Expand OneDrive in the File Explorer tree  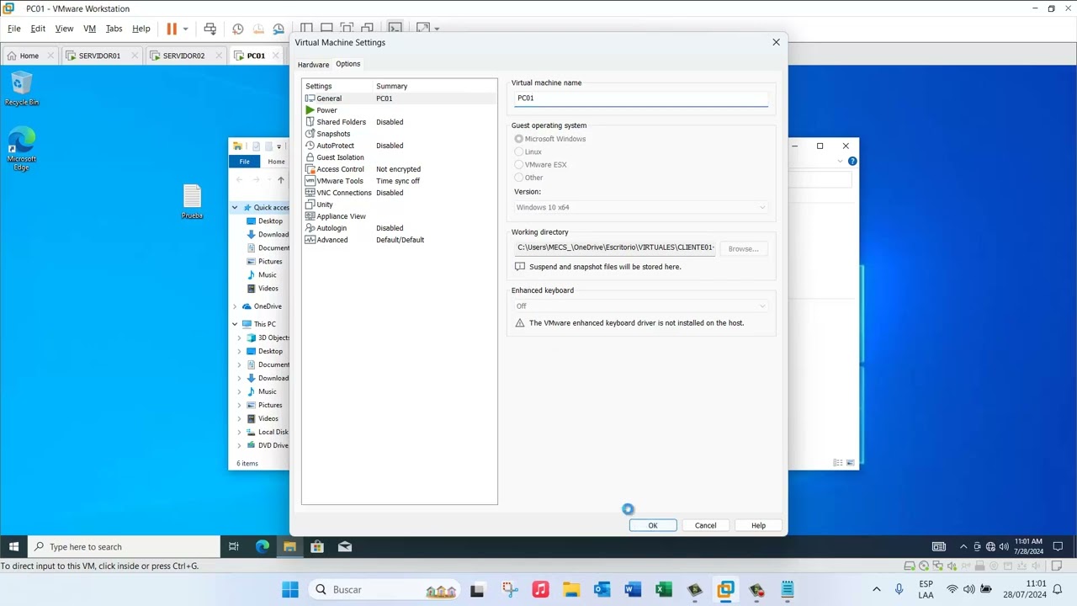(235, 306)
